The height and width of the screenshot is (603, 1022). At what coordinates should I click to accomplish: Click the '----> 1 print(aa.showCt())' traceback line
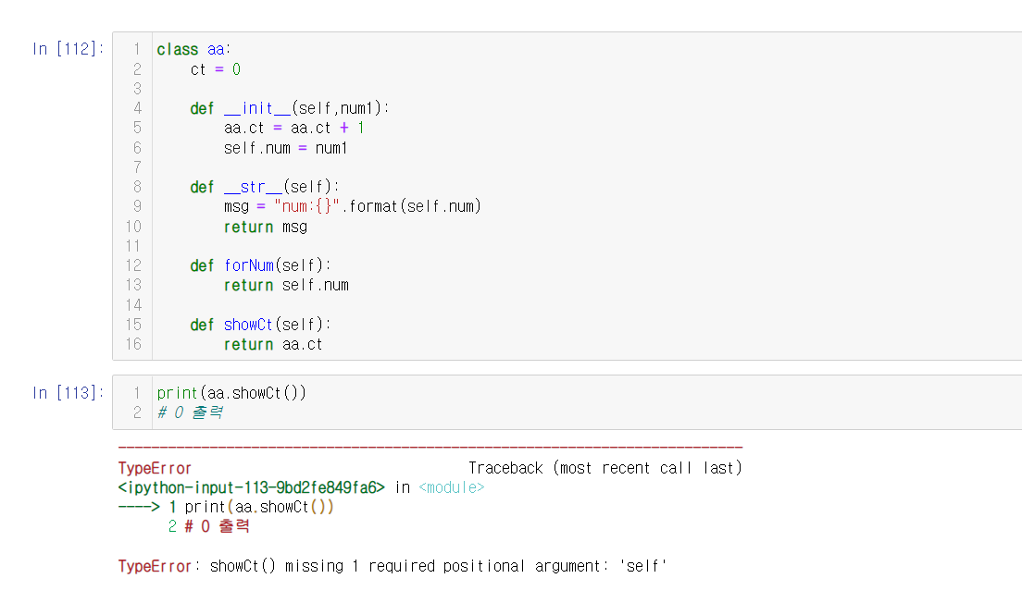tap(226, 507)
